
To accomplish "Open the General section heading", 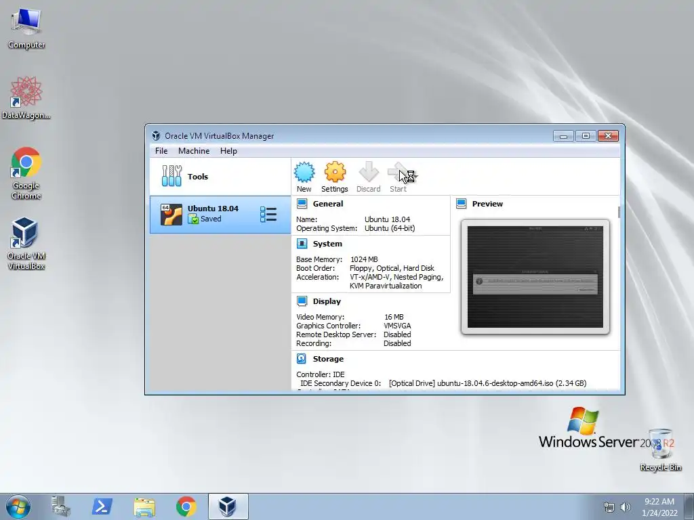I will tap(328, 204).
